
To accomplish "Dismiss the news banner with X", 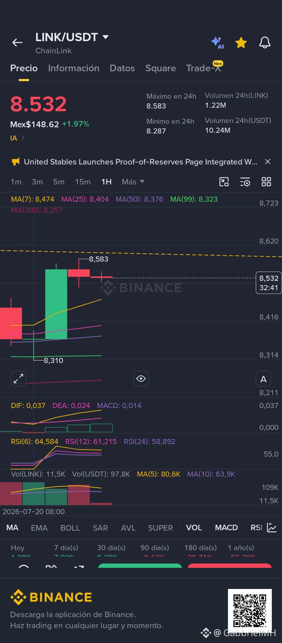I will click(x=268, y=162).
